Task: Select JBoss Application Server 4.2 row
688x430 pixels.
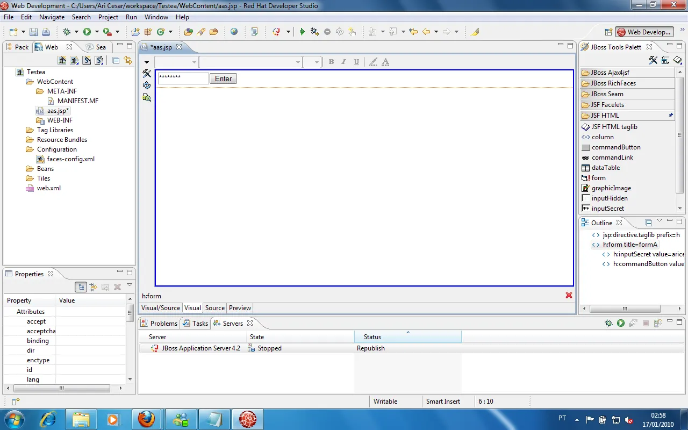Action: coord(411,348)
